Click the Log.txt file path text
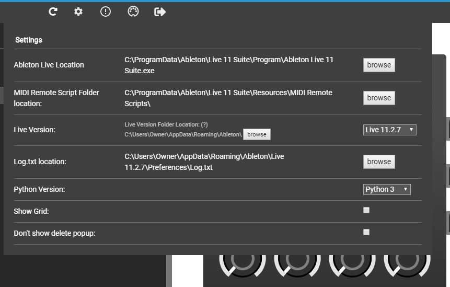 tap(204, 162)
